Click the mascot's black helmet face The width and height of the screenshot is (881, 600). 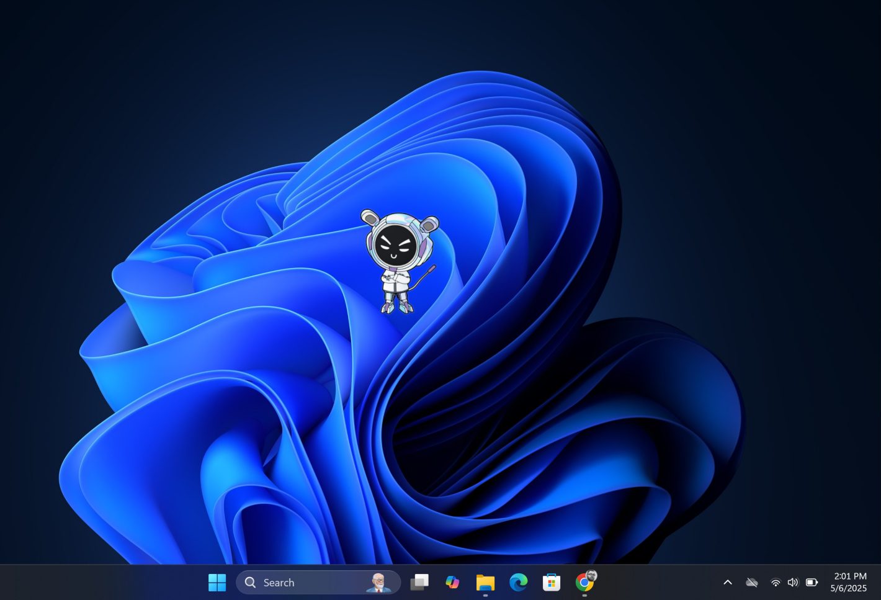(393, 244)
